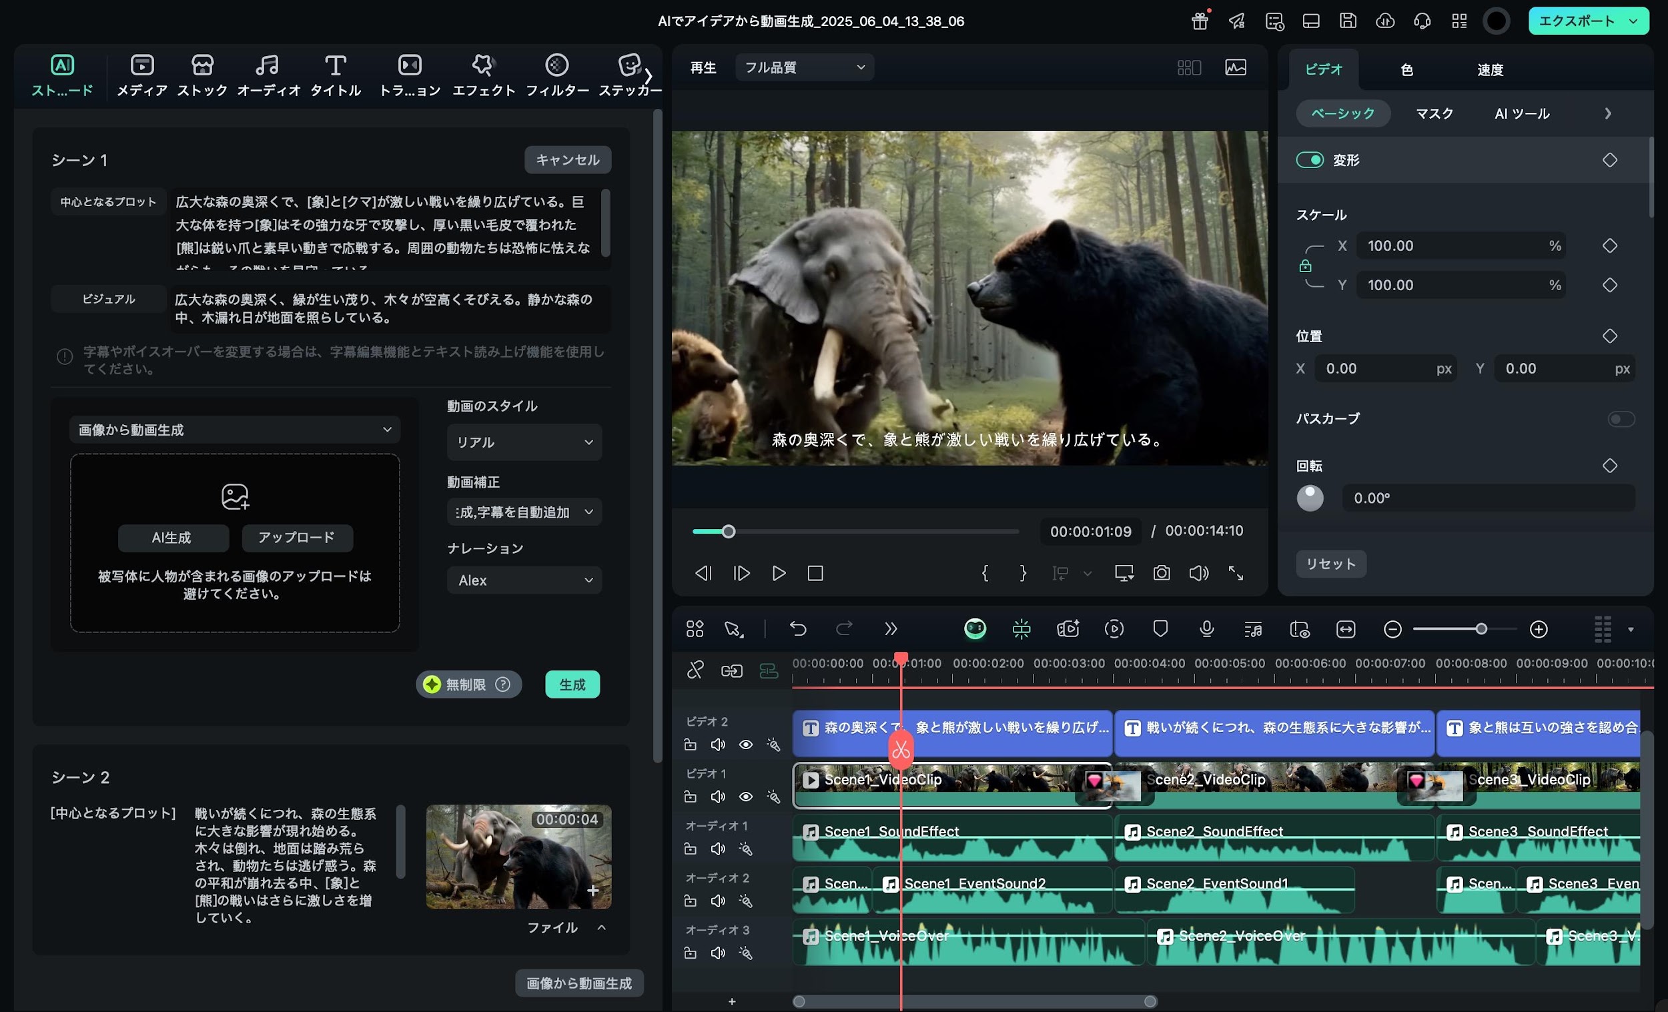The width and height of the screenshot is (1668, 1012).
Task: Open the Filters panel
Action: (557, 75)
